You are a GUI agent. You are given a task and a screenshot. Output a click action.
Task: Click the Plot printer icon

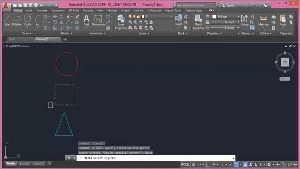pyautogui.click(x=36, y=5)
